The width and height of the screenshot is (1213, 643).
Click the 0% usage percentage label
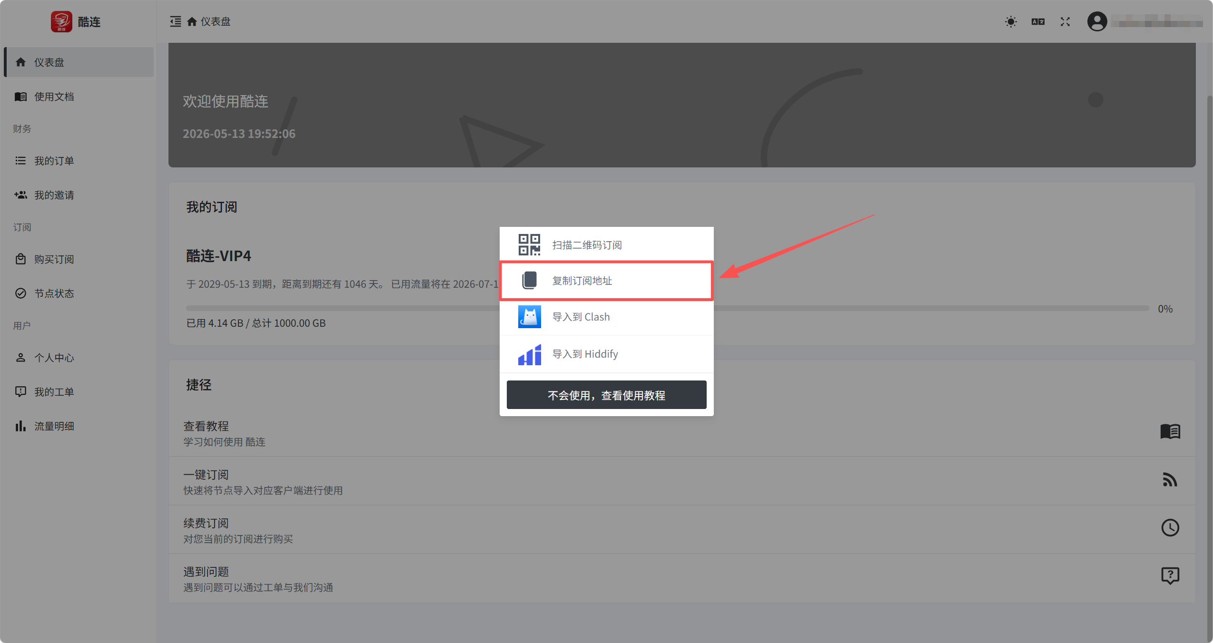[1165, 309]
